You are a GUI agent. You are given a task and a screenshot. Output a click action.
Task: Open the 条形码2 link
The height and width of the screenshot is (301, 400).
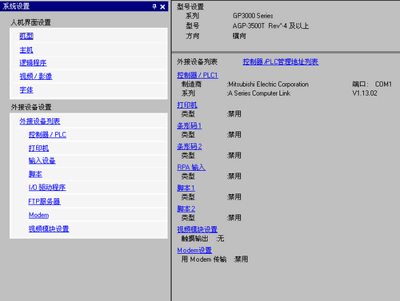pyautogui.click(x=190, y=146)
